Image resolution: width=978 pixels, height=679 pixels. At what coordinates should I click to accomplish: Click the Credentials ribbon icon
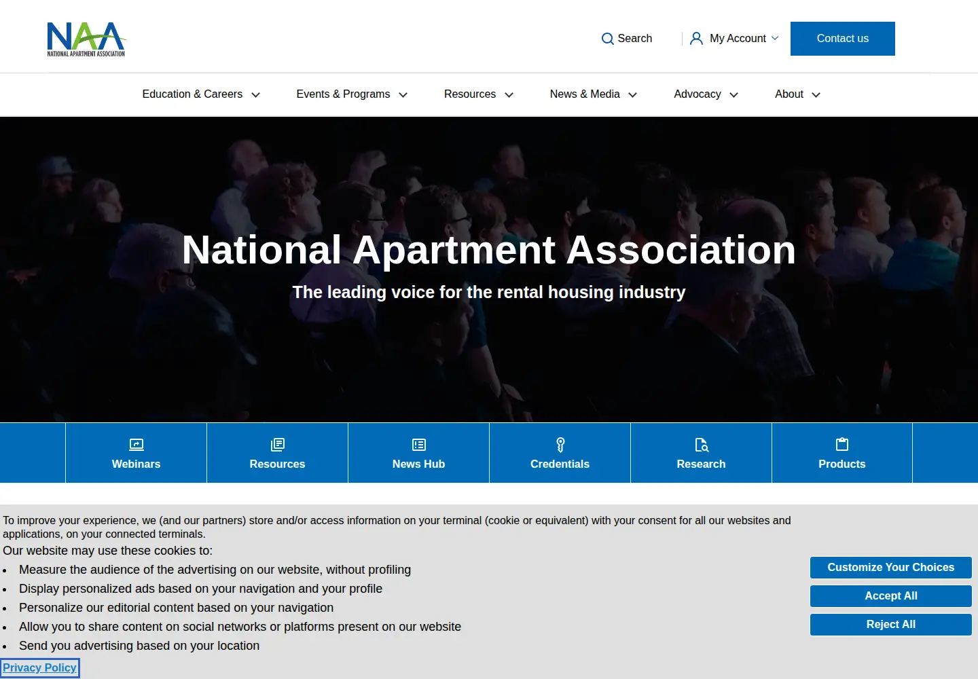tap(560, 445)
